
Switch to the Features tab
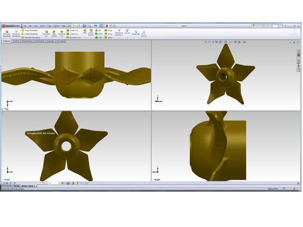[6, 41]
